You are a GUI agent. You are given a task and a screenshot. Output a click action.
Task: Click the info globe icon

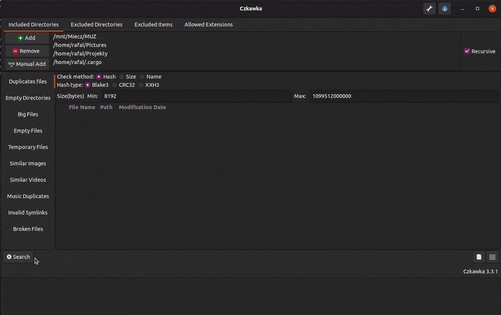444,9
